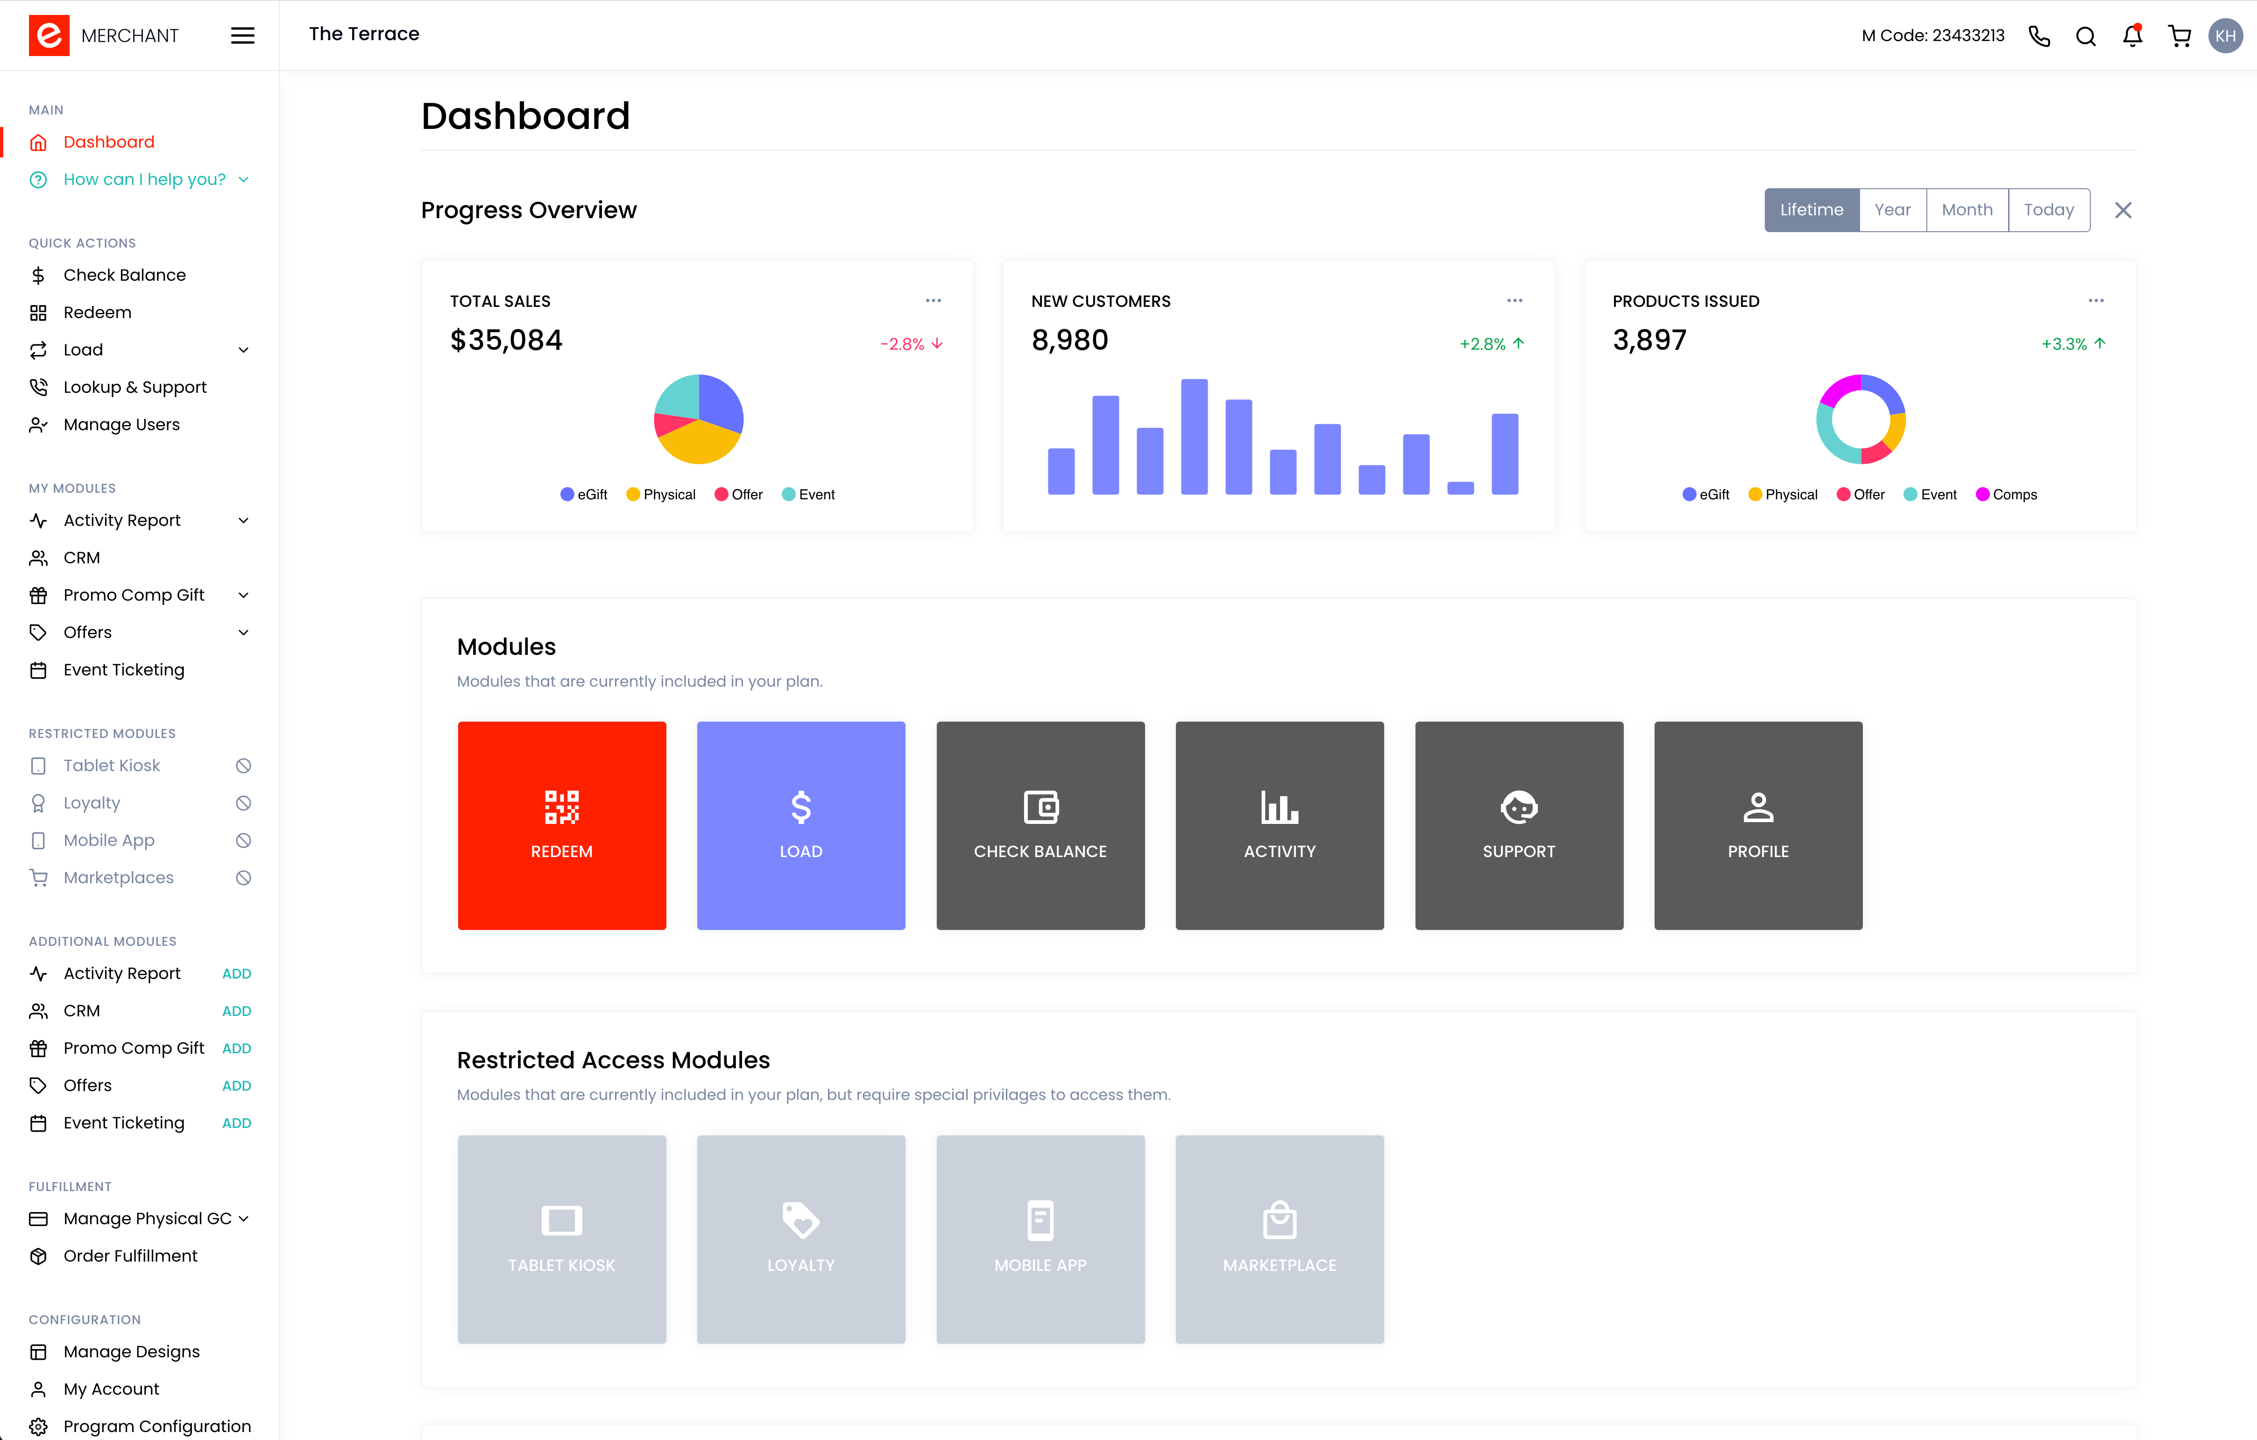Open the CHECK BALANCE module tile
Screen dimensions: 2257x1440
1040,825
